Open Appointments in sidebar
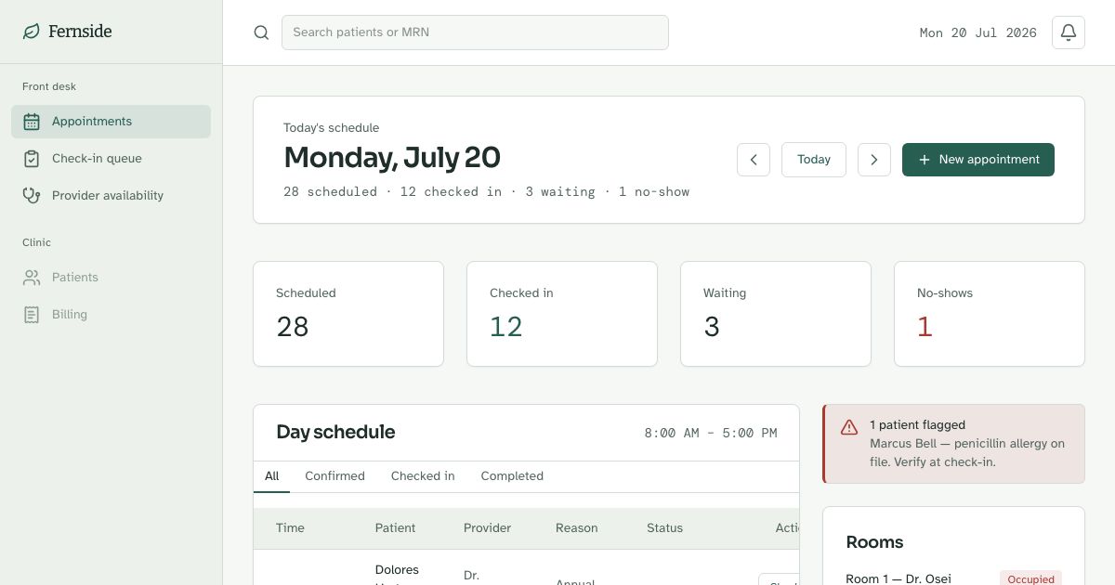The width and height of the screenshot is (1115, 585). click(x=111, y=122)
